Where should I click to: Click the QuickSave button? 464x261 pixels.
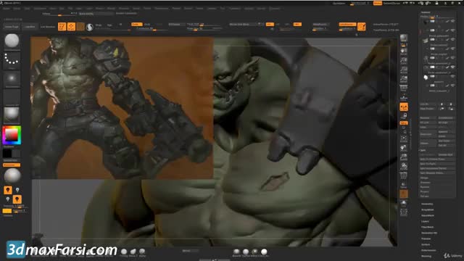click(x=339, y=3)
